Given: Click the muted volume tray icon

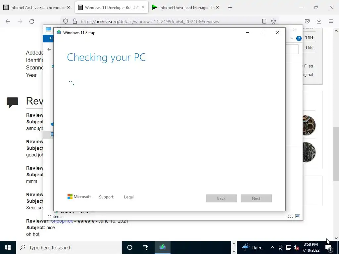Looking at the screenshot, I should pyautogui.click(x=296, y=247).
